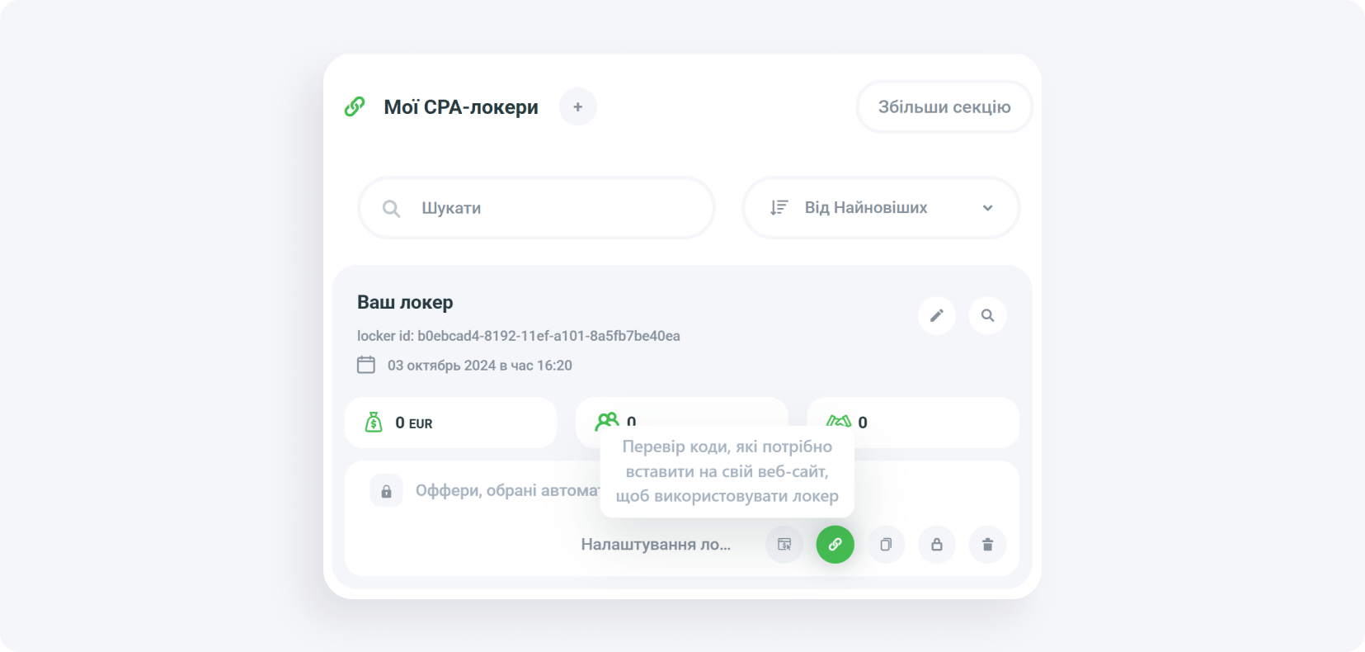The height and width of the screenshot is (652, 1365).
Task: Click the magnifier preview icon in locker card
Action: pyautogui.click(x=987, y=315)
